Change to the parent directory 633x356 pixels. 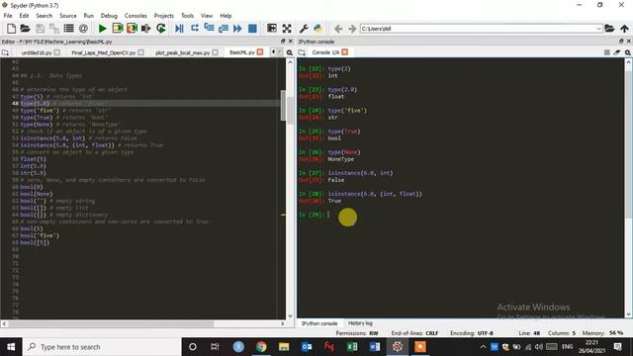[x=624, y=29]
